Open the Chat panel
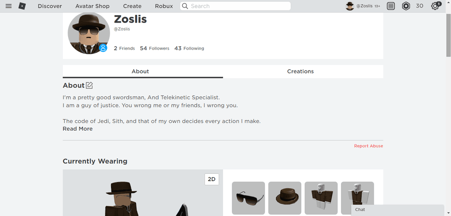Screen dimensions: 451x216 click(x=398, y=210)
